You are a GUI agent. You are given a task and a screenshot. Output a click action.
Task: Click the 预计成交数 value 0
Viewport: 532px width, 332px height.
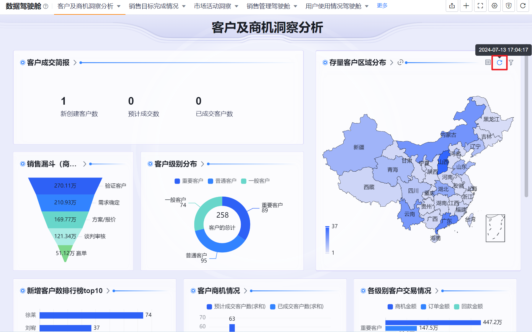tap(131, 101)
